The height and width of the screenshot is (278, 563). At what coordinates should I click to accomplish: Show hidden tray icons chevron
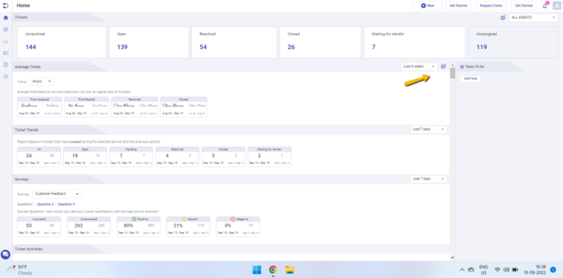coord(462,270)
